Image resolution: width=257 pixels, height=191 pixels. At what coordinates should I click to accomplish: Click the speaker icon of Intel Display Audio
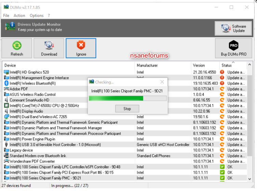coord(6,111)
